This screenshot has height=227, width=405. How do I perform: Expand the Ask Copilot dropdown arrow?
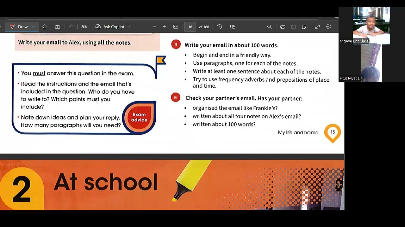tap(129, 27)
